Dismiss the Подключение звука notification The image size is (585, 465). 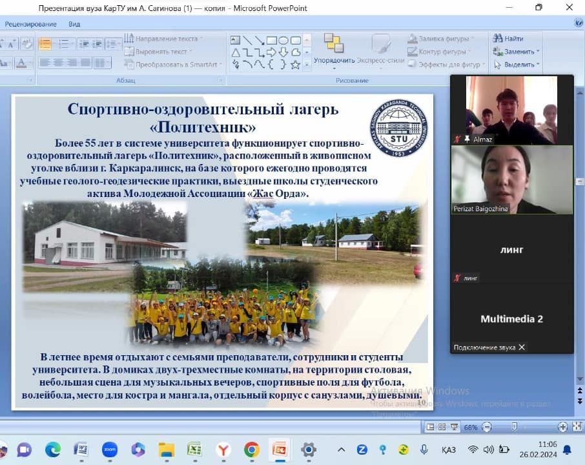[x=522, y=347]
